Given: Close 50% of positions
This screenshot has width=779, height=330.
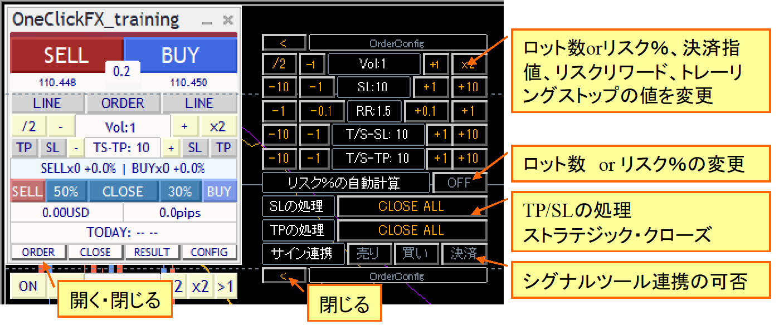Looking at the screenshot, I should (x=66, y=191).
